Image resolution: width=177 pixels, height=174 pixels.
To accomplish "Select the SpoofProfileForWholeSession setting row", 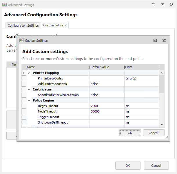I will [58, 95].
